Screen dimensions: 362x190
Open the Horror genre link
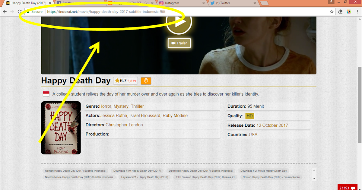105,106
